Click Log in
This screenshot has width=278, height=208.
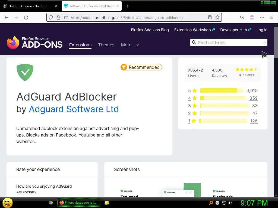pos(262,30)
